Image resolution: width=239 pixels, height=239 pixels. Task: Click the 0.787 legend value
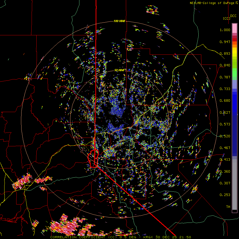(x=225, y=77)
